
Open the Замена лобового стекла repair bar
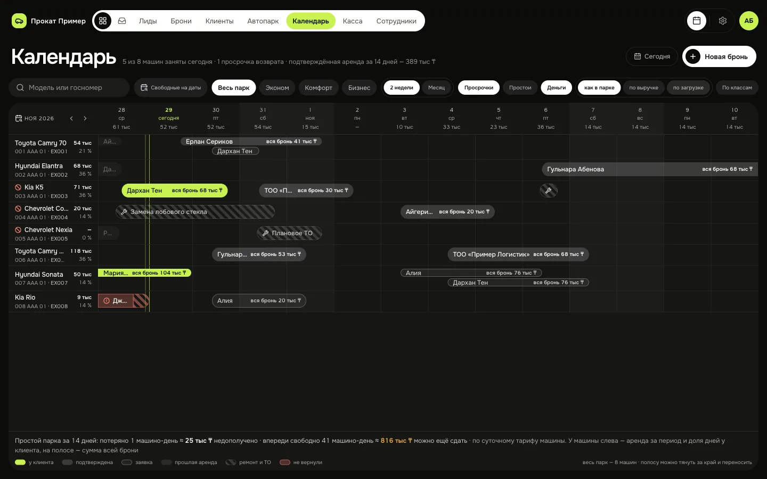pyautogui.click(x=195, y=212)
